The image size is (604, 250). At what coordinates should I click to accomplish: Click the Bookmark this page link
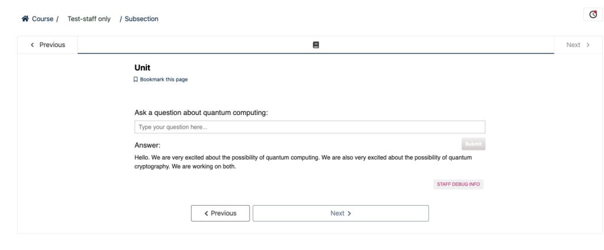pyautogui.click(x=163, y=80)
